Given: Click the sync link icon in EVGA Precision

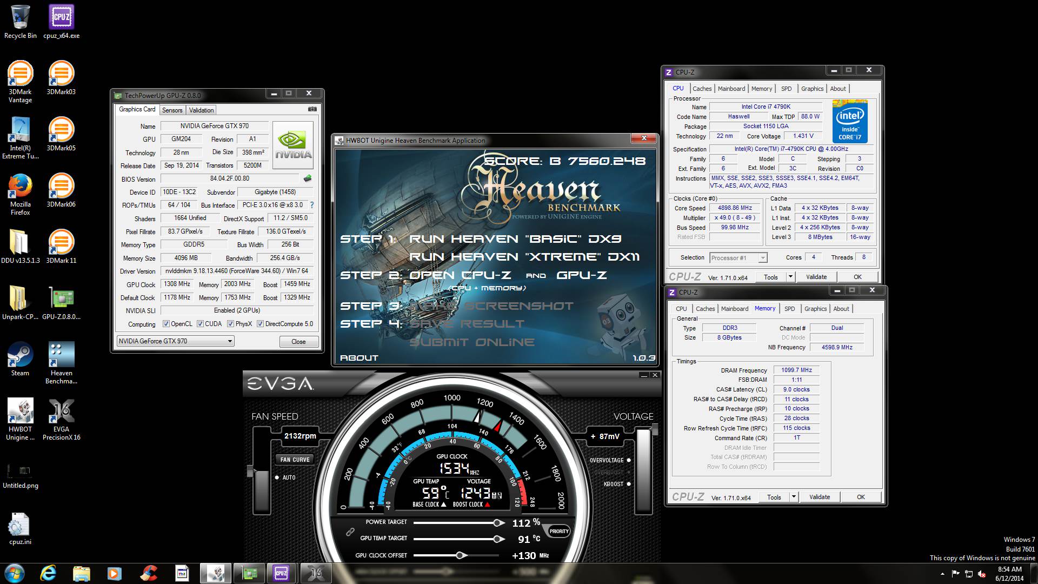Looking at the screenshot, I should [350, 532].
